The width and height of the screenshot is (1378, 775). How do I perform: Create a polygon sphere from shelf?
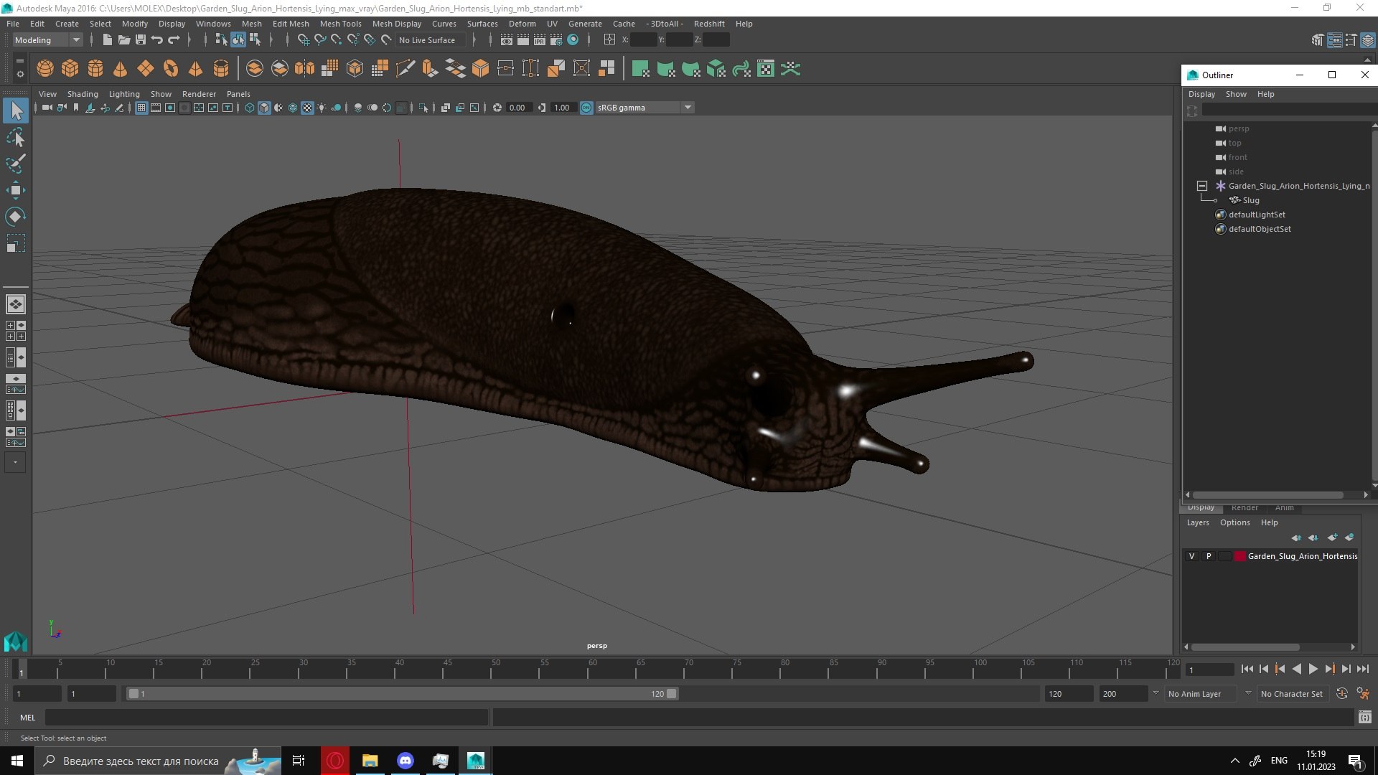[x=45, y=68]
